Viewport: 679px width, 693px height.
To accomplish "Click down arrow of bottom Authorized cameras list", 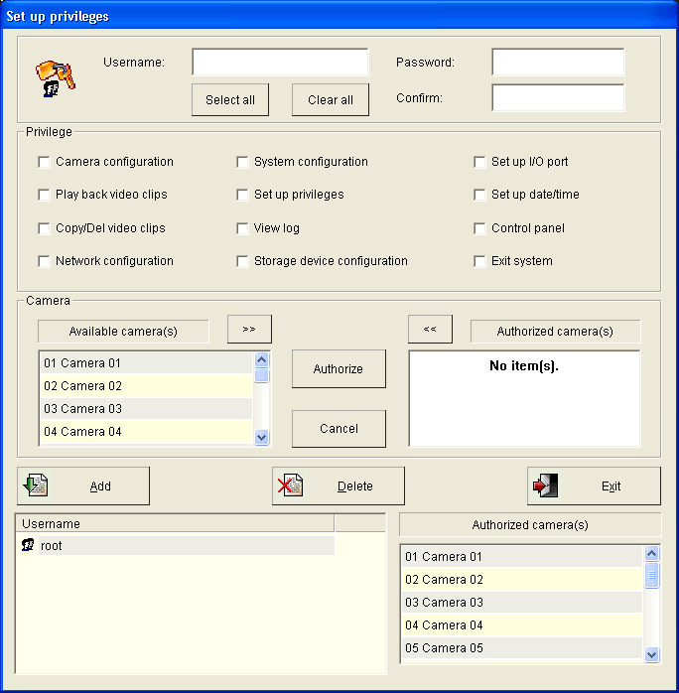I will pos(652,653).
